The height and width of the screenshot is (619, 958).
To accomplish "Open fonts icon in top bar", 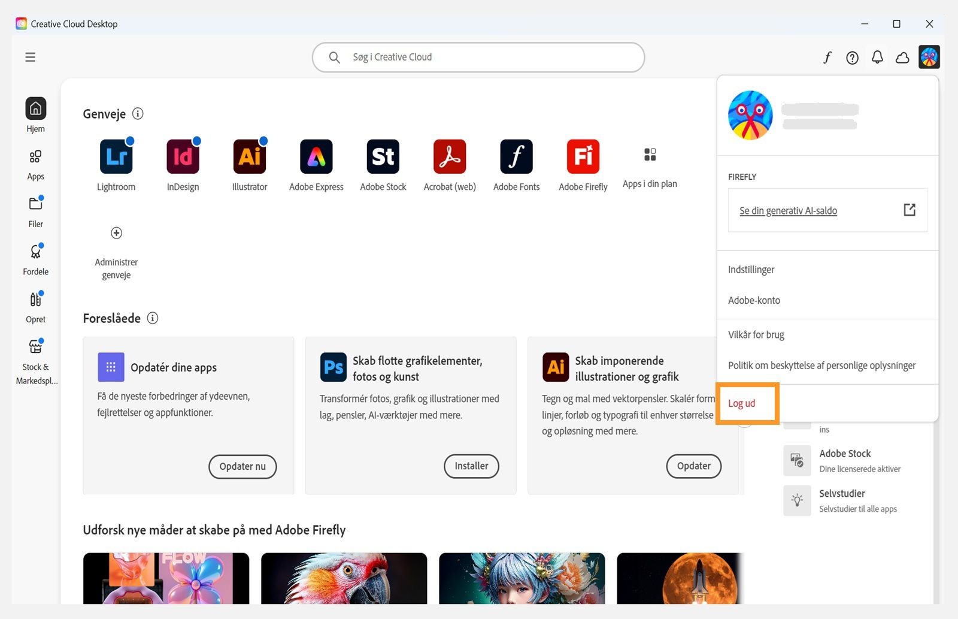I will [x=827, y=58].
